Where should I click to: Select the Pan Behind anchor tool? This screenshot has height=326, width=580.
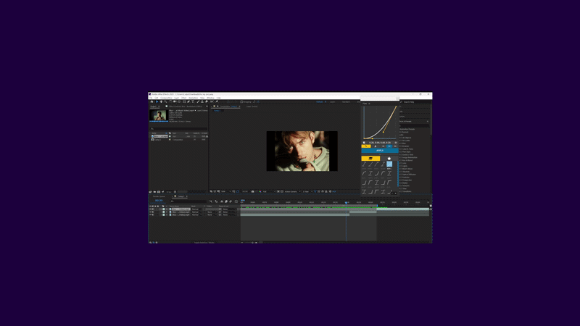179,101
